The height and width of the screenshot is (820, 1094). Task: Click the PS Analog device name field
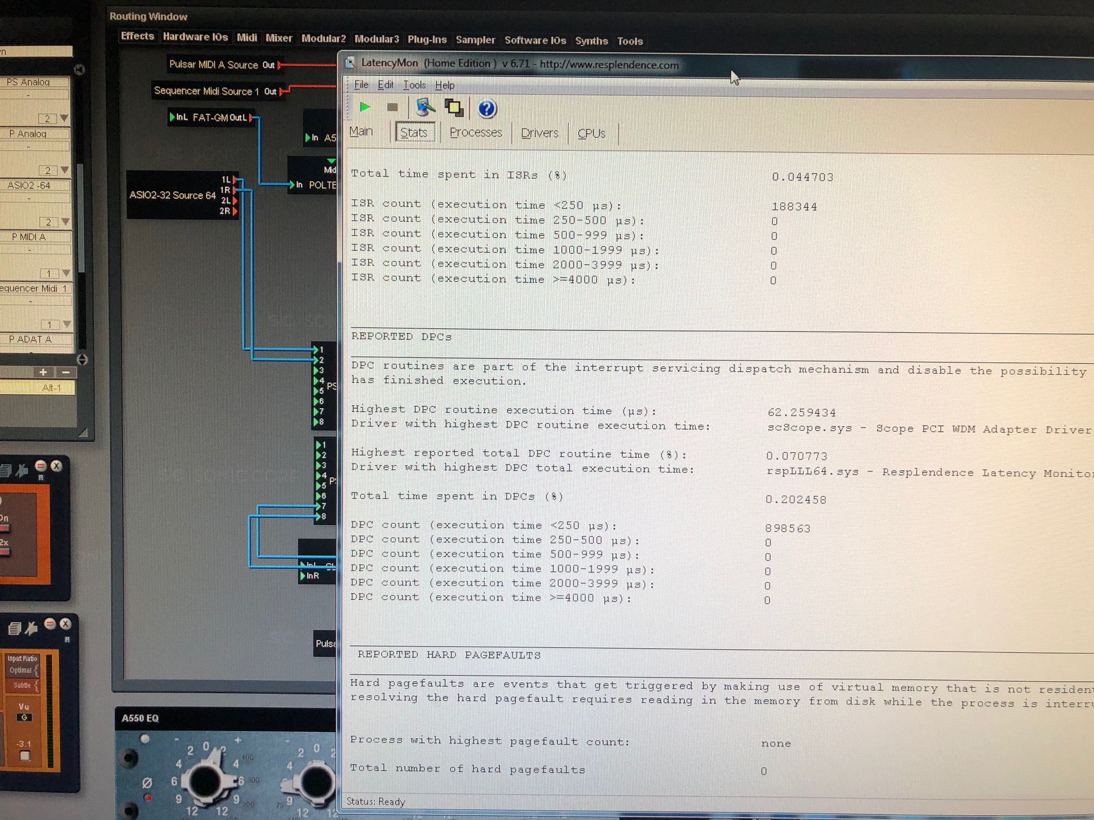[x=35, y=82]
